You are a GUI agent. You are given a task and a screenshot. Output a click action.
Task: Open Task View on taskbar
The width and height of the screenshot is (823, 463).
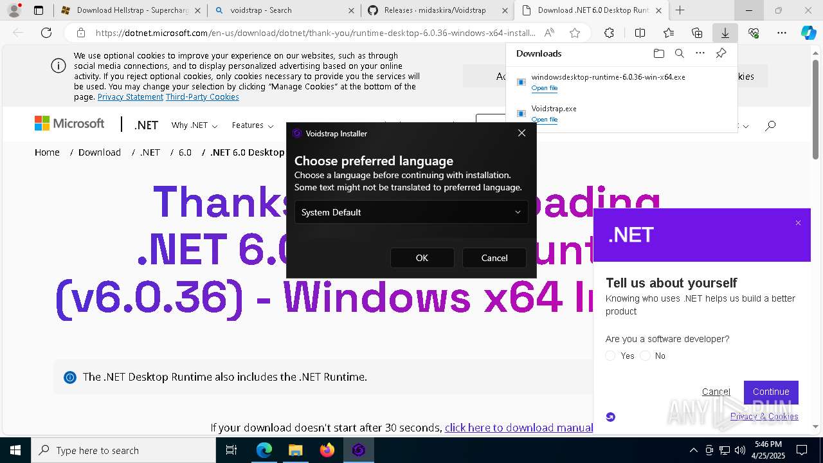pos(232,450)
